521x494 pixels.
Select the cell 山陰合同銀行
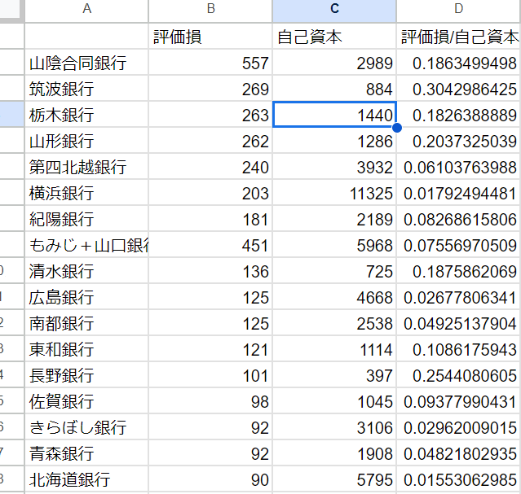(86, 63)
